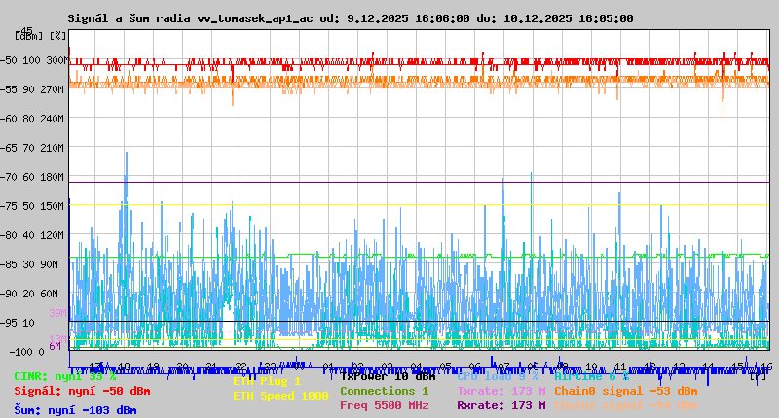Image resolution: width=779 pixels, height=418 pixels.
Task: Click the faint Chain1 signal legend entry
Action: 625,405
